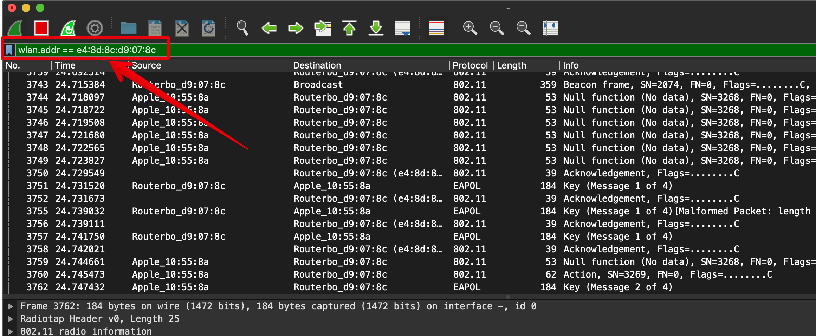
Task: Click Broadcast destination in packet 3743
Action: pos(318,85)
